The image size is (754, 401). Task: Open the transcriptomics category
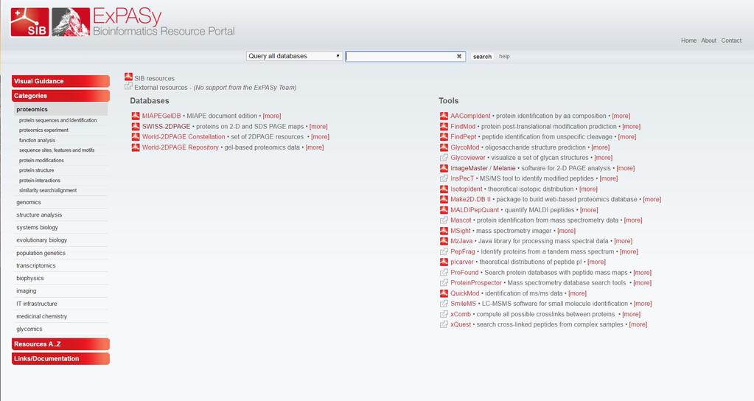[x=36, y=265]
